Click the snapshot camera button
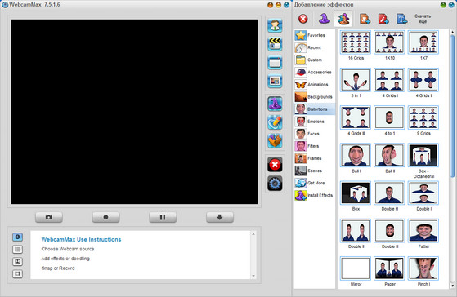This screenshot has width=457, height=297. [49, 217]
